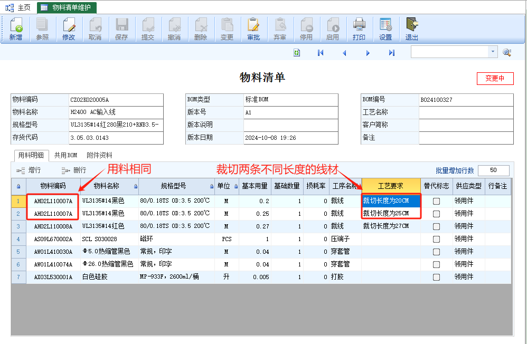Click the 参照 toolbar icon
Viewport: 527px width, 344px height.
pyautogui.click(x=42, y=29)
